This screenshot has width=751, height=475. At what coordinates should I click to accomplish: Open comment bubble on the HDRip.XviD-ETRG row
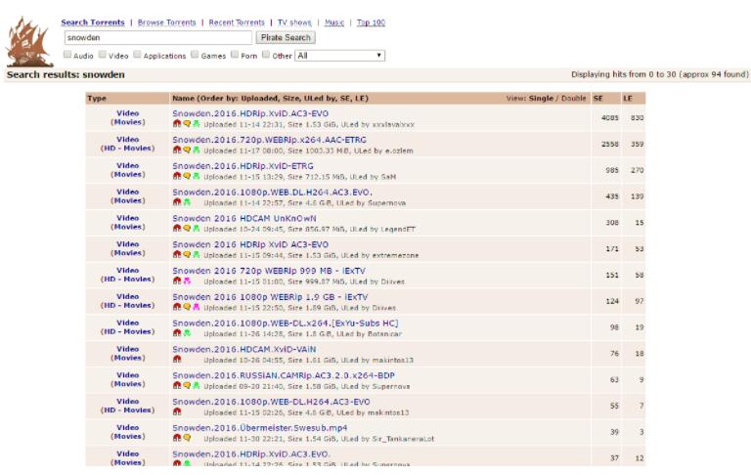coord(187,176)
